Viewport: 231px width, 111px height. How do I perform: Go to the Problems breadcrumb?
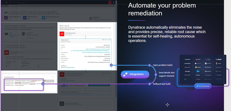pyautogui.click(x=4, y=6)
